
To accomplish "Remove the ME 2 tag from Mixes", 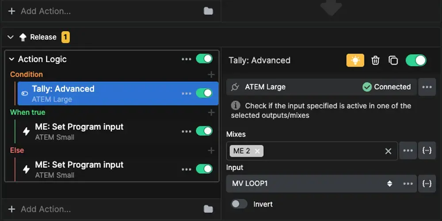I will 257,151.
